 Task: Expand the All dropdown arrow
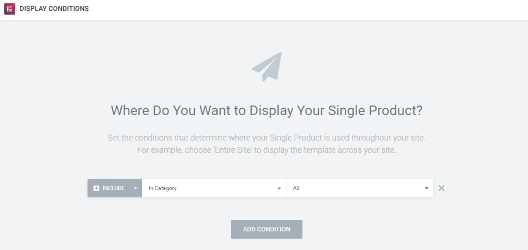tap(427, 188)
